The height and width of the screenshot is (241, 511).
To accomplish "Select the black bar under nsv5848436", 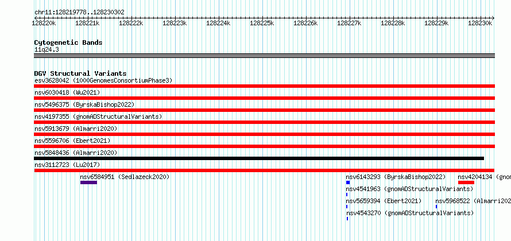I will click(259, 158).
